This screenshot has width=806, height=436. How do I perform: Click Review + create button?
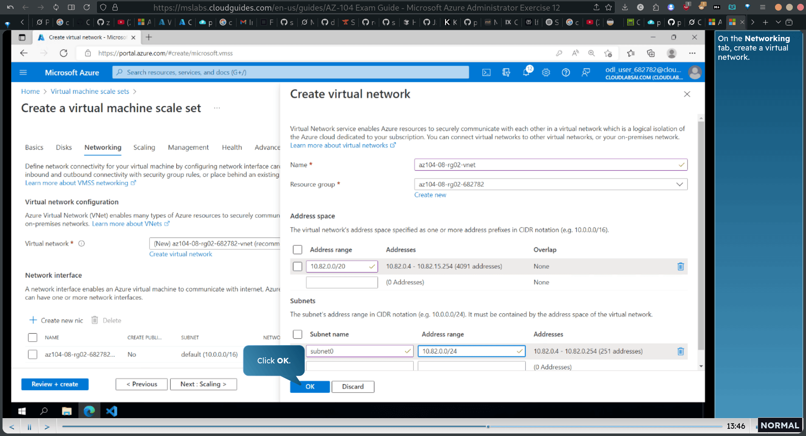[55, 384]
